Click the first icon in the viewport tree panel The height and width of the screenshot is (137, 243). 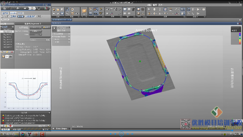pyautogui.click(x=54, y=28)
